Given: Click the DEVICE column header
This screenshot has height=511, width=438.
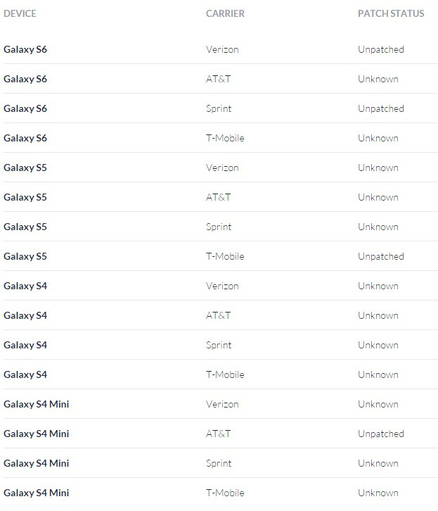Looking at the screenshot, I should pos(20,13).
